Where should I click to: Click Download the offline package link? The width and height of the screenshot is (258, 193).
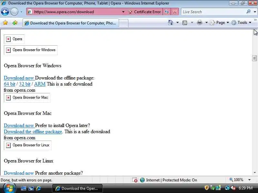pos(33,132)
